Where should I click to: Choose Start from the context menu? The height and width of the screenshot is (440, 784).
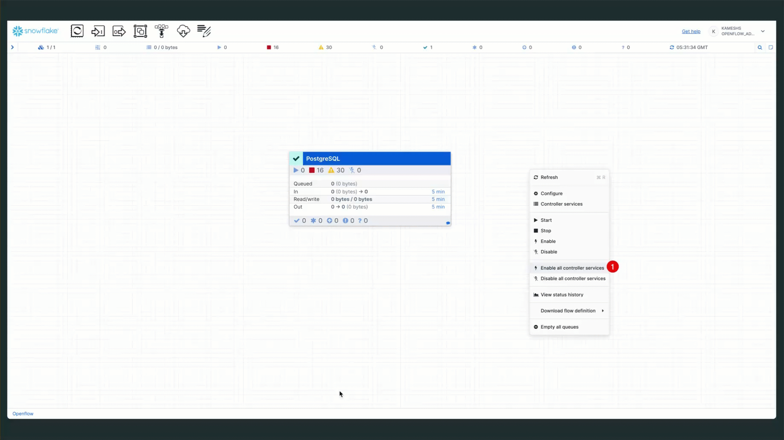(546, 220)
